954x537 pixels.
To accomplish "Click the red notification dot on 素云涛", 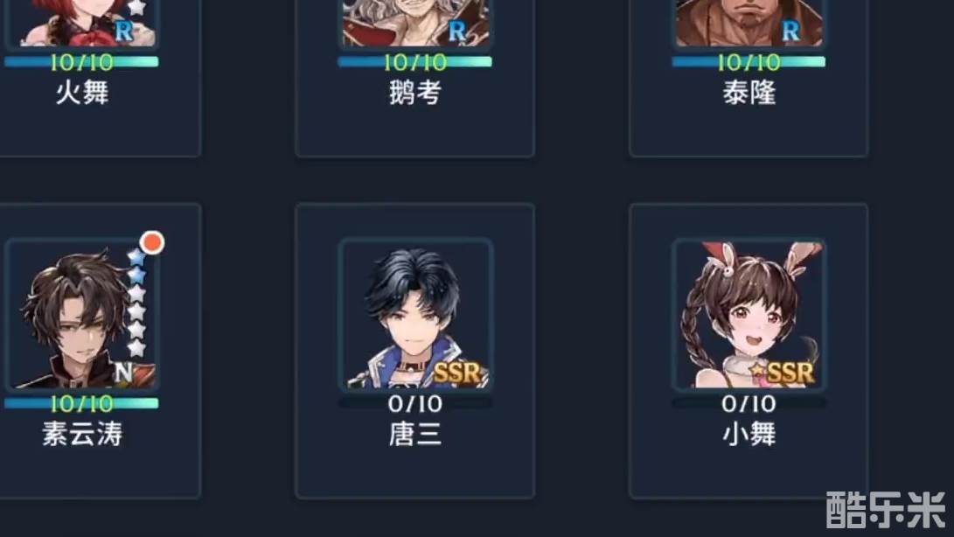I will pos(151,242).
